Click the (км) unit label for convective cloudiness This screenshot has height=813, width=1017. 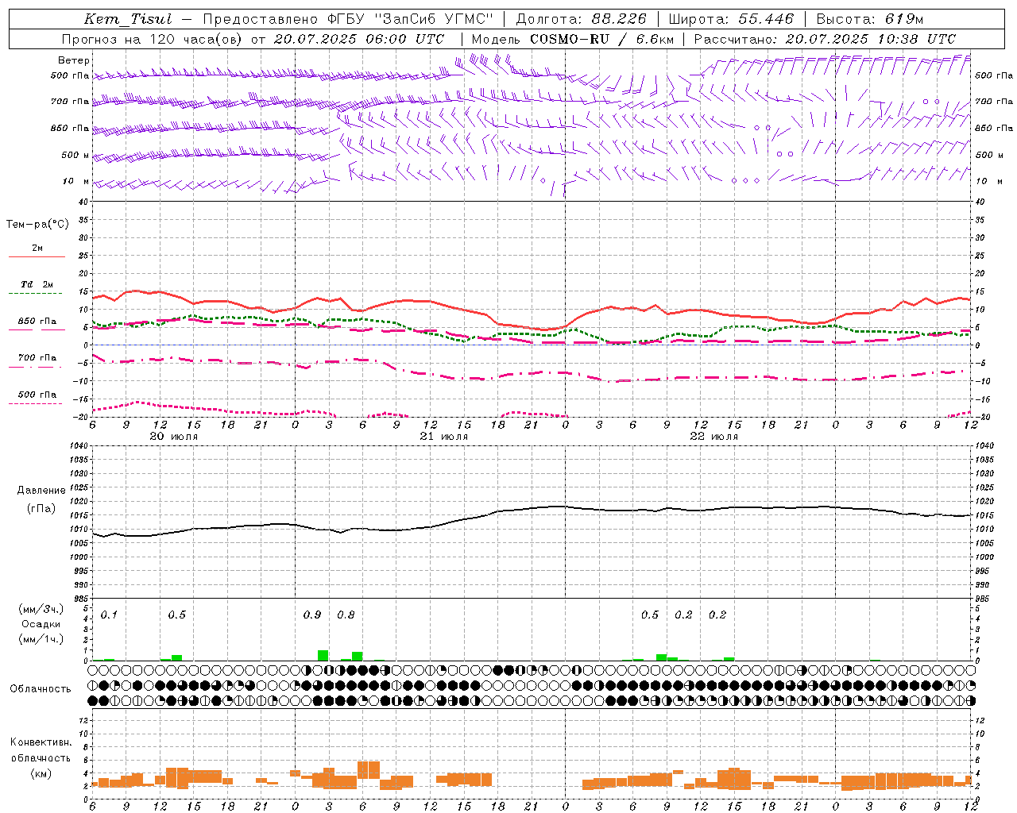41,773
